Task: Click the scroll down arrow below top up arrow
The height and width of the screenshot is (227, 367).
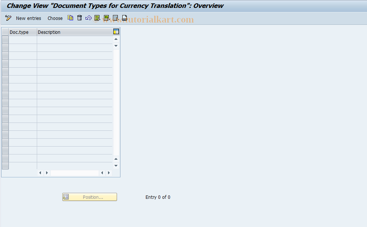Action: 116,46
